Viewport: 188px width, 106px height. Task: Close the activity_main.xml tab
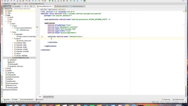(68, 6)
